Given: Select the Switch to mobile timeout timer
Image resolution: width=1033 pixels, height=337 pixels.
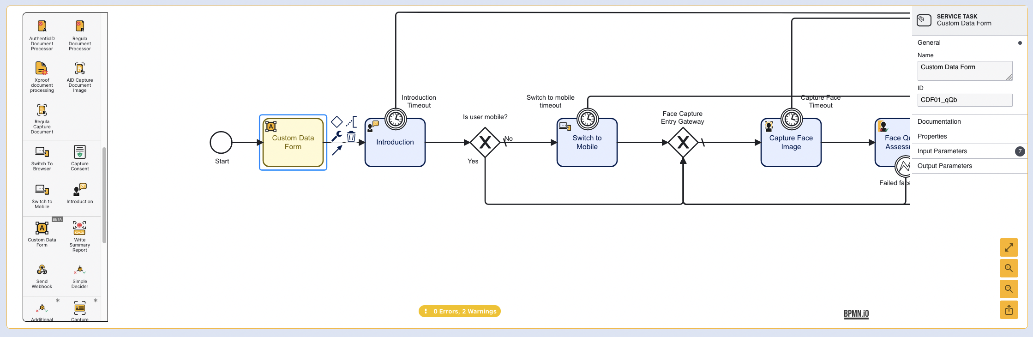Looking at the screenshot, I should pyautogui.click(x=588, y=119).
